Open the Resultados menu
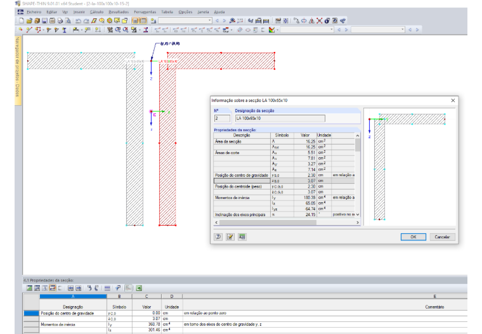The height and width of the screenshot is (334, 482). [x=119, y=12]
